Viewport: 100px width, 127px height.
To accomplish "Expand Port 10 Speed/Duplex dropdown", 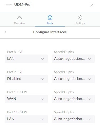I will tap(73, 99).
